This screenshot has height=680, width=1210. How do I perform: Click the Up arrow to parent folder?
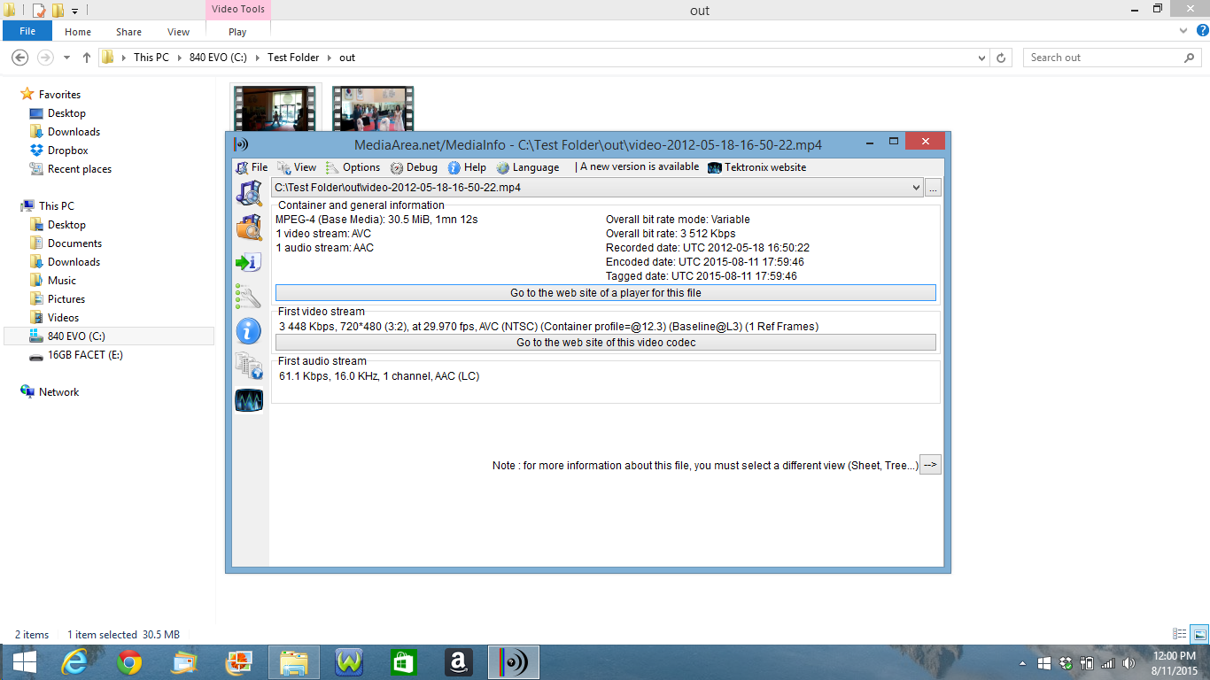[87, 58]
